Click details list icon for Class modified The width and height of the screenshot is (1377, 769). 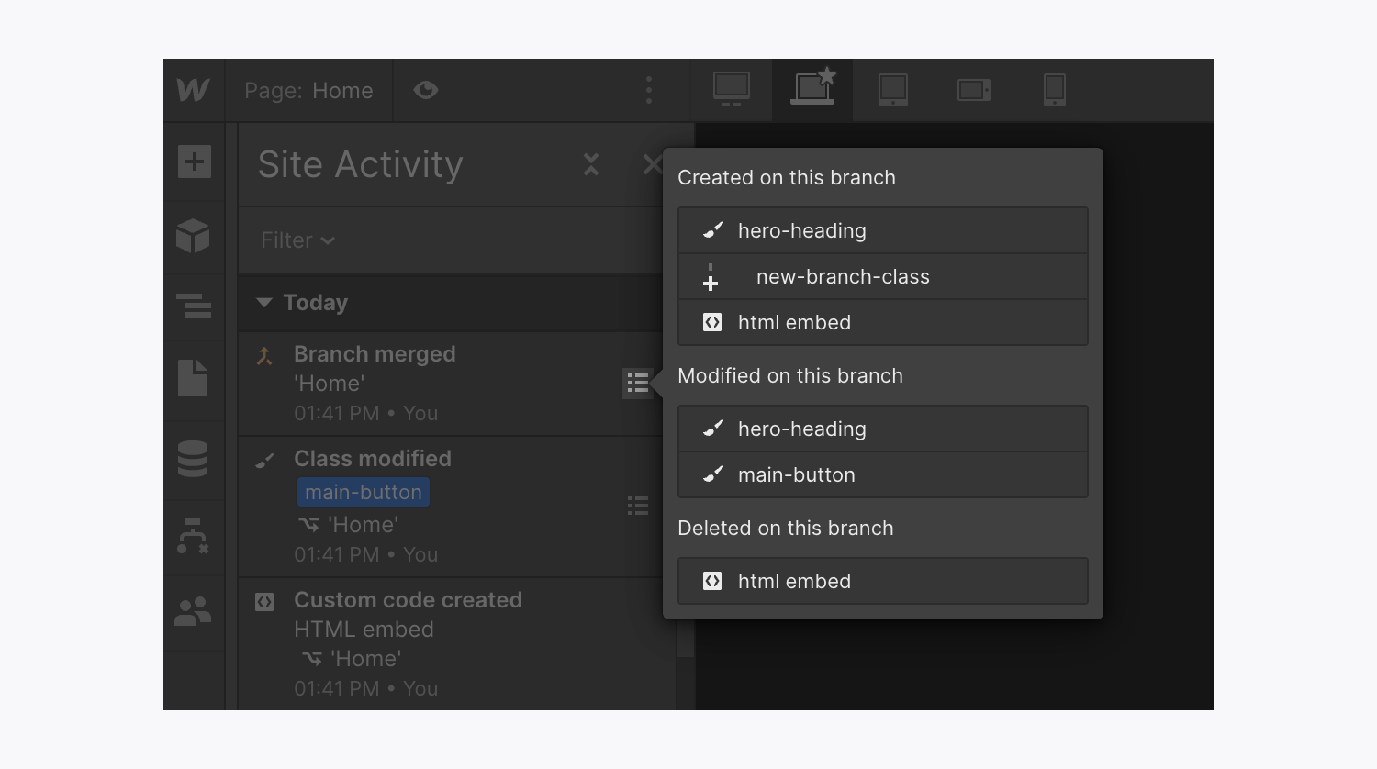point(638,506)
